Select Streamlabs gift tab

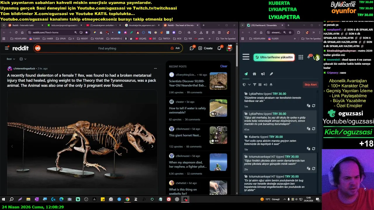[x=254, y=74]
